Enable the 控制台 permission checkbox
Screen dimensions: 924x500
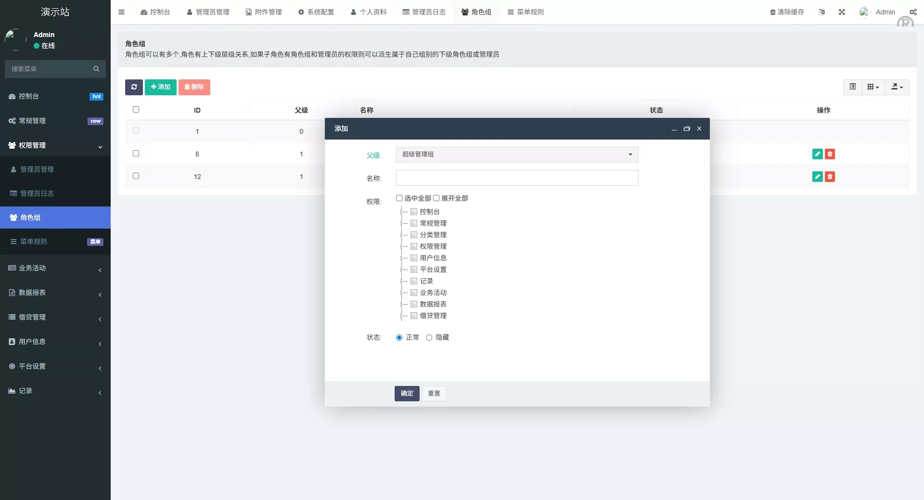[414, 212]
